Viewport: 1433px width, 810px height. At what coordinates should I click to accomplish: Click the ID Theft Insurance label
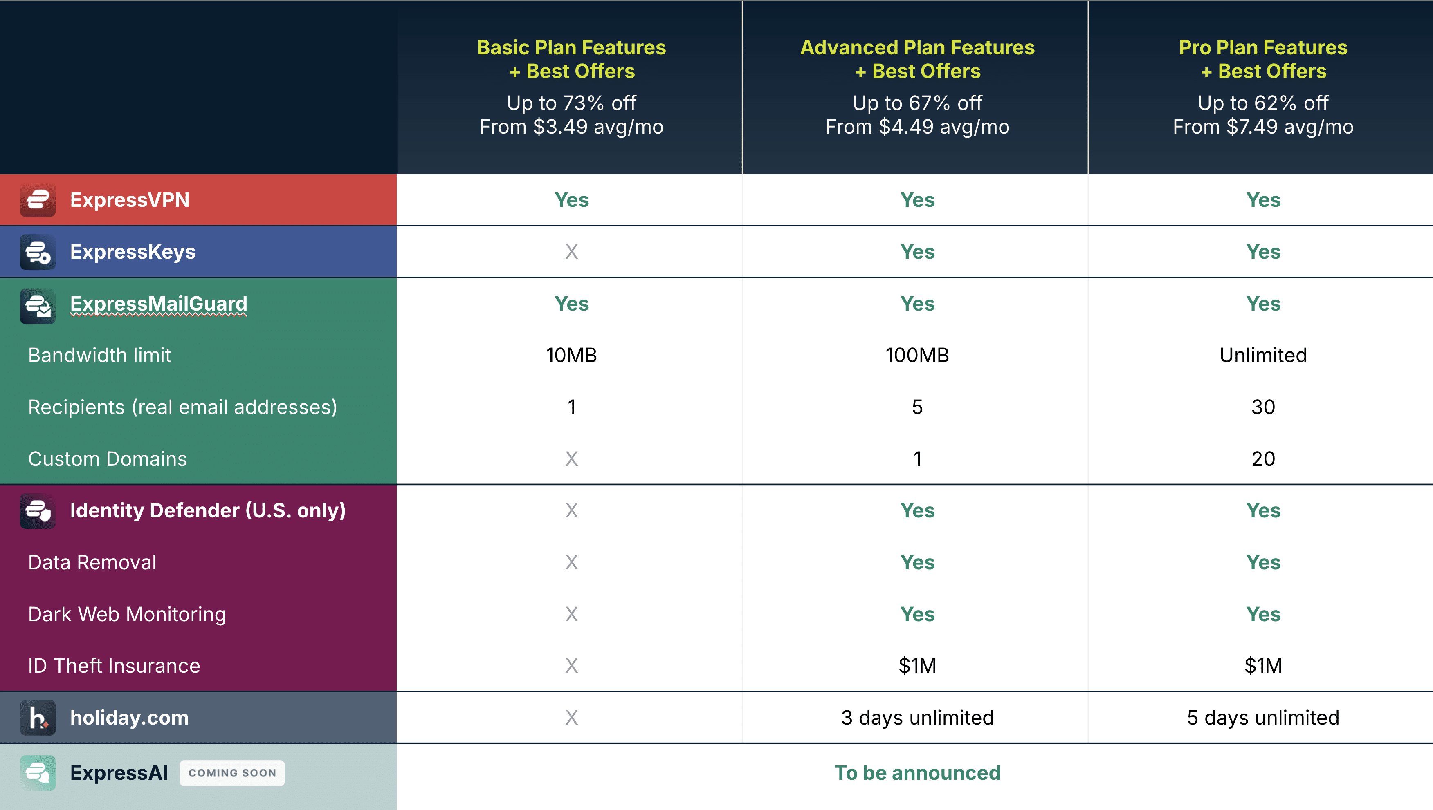pos(114,666)
